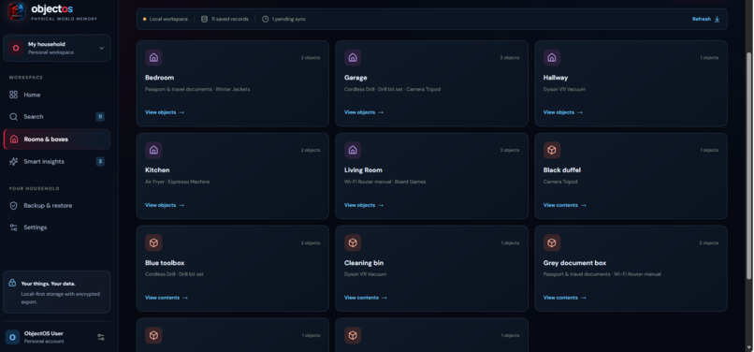
Task: View contents of Cleaning bin
Action: point(366,298)
